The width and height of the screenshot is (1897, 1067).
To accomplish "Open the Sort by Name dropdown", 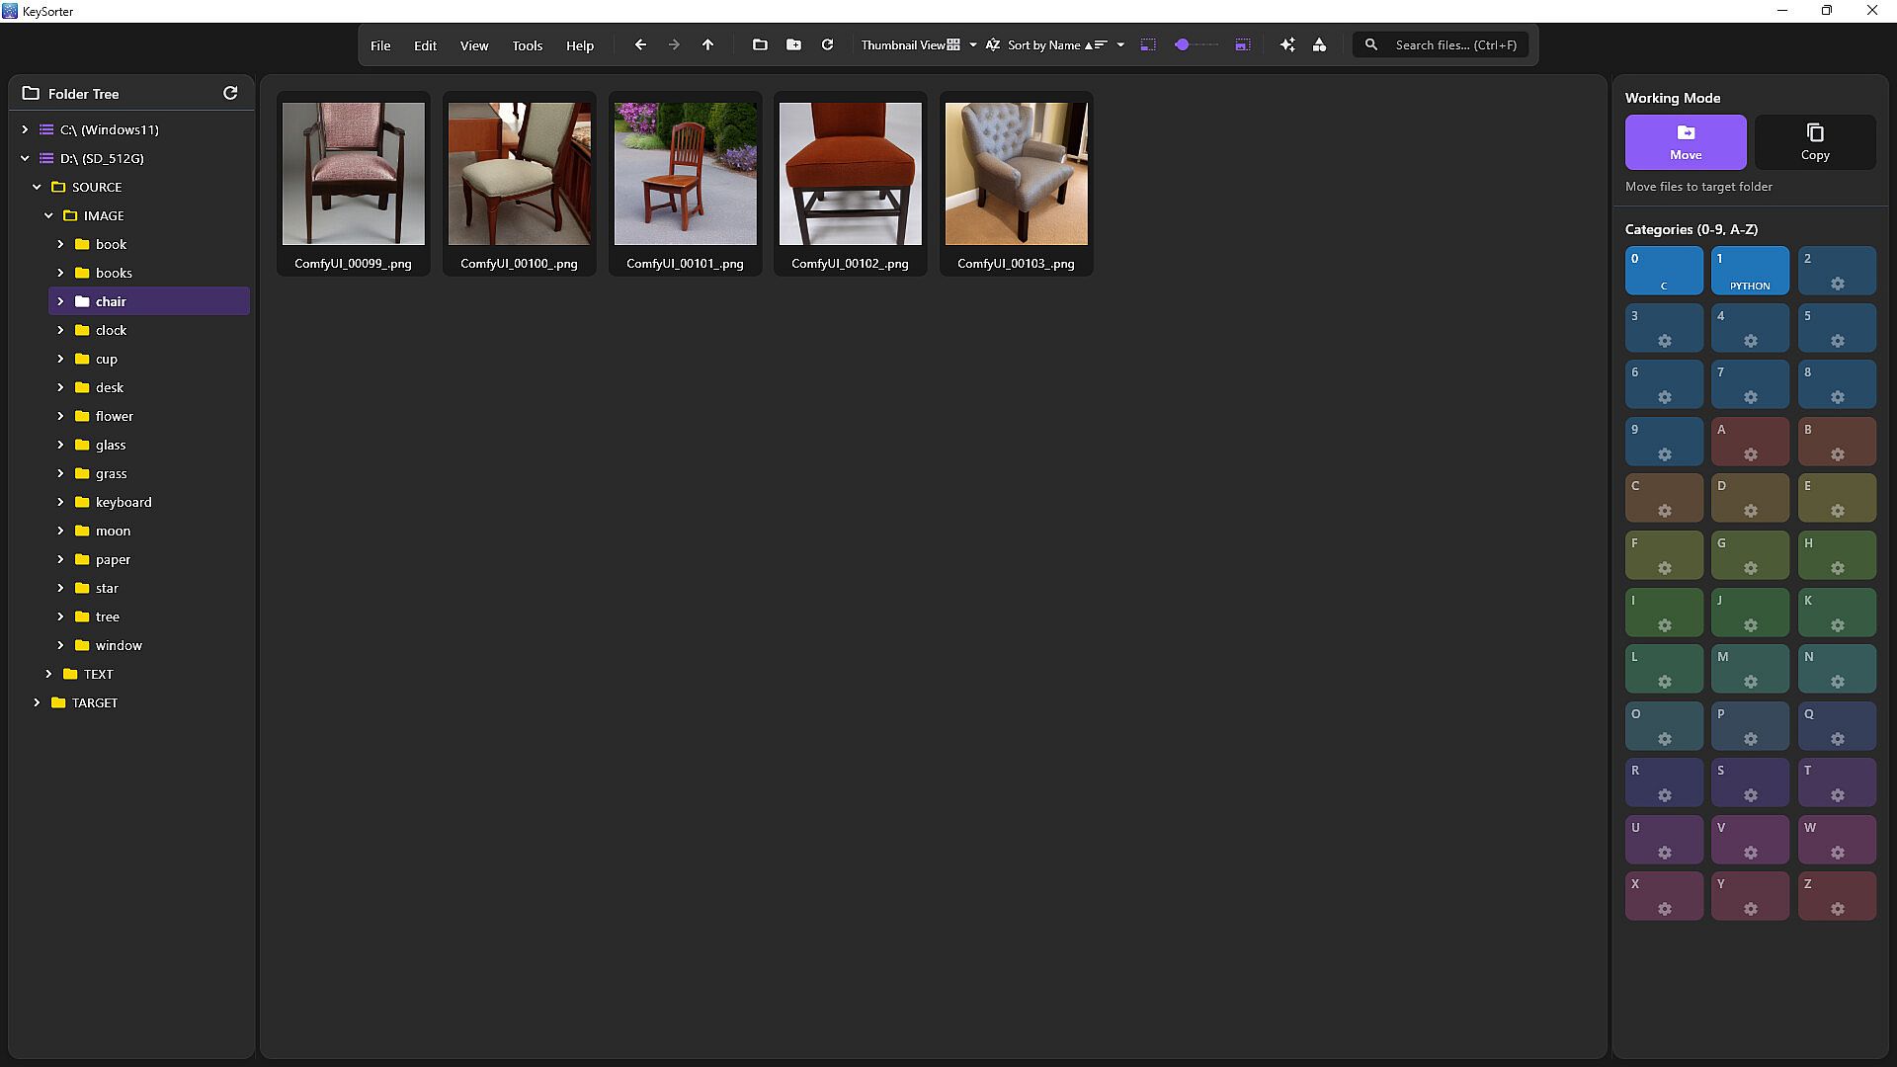I will [1120, 44].
